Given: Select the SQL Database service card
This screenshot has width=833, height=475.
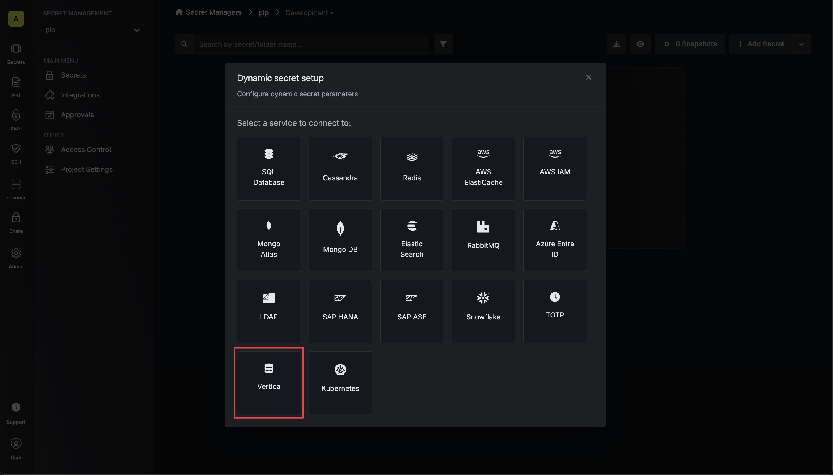Looking at the screenshot, I should point(269,168).
